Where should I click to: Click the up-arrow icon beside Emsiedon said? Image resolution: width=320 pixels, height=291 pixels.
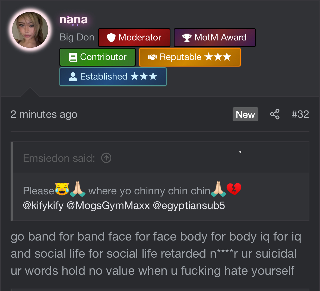106,158
